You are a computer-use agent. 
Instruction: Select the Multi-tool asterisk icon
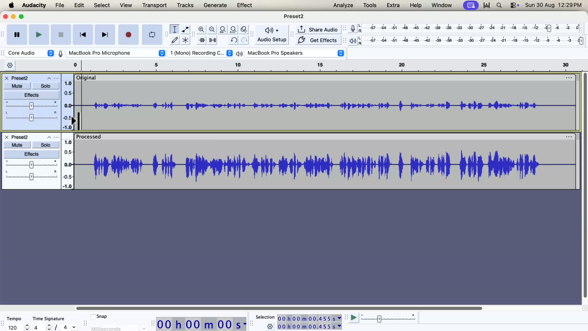[x=185, y=40]
